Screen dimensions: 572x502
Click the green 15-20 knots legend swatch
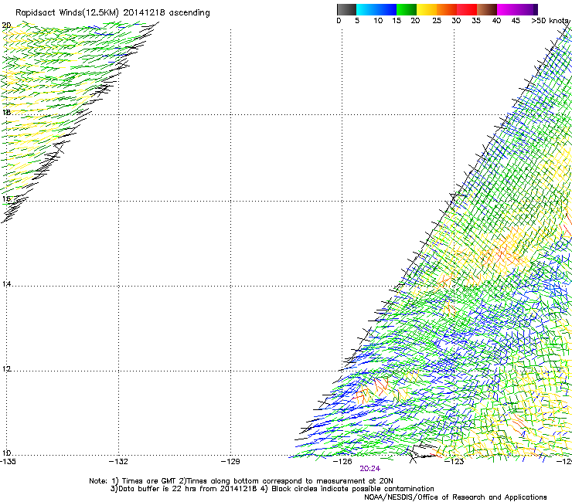click(407, 9)
